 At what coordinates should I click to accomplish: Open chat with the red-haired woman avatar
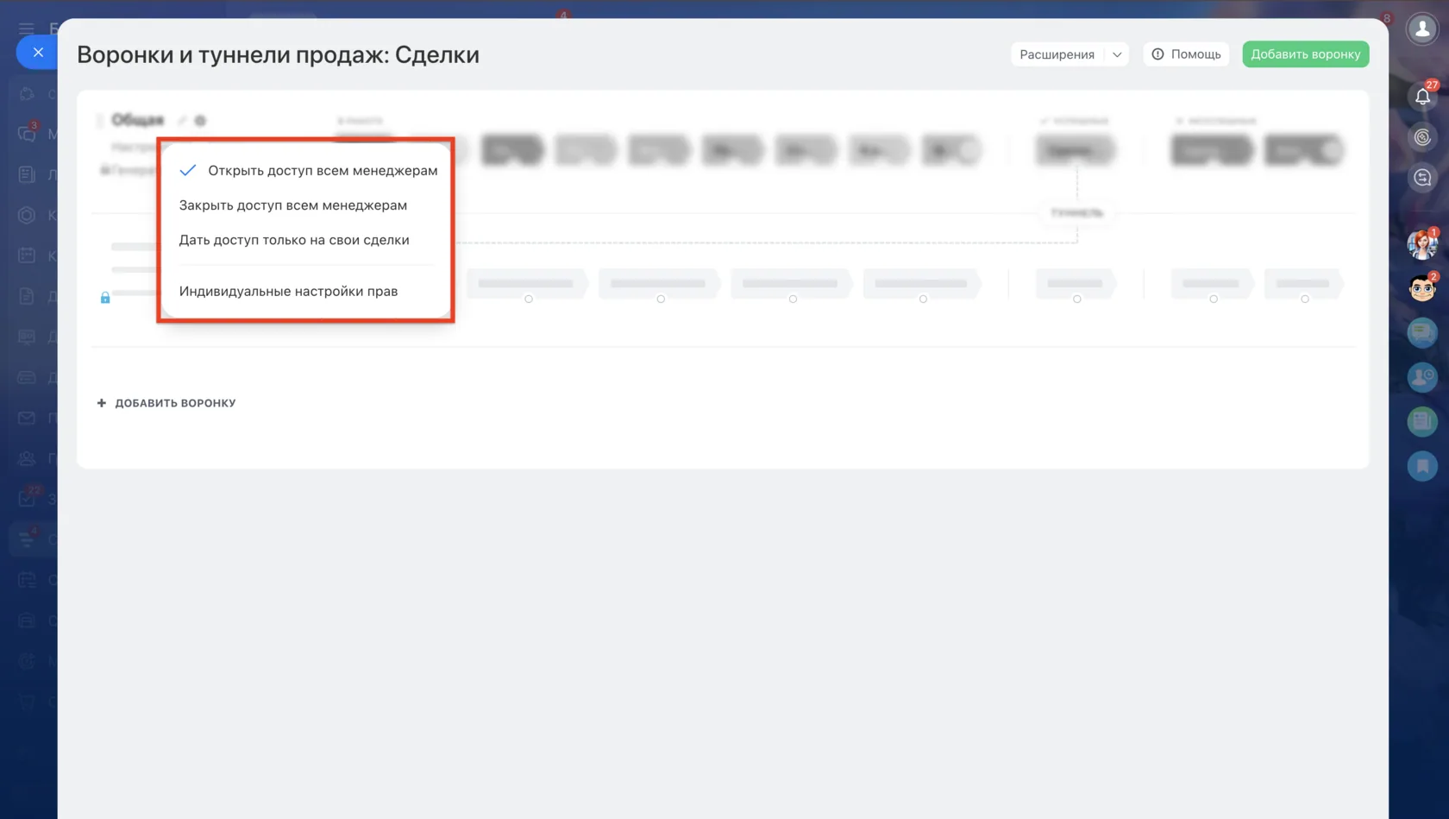click(1422, 245)
